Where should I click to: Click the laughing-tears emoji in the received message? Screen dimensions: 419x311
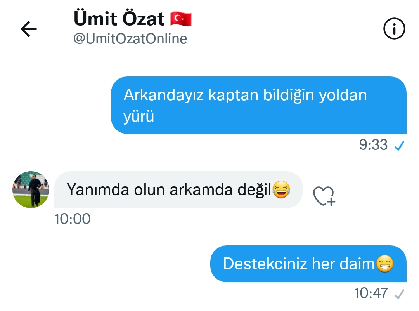tap(281, 189)
